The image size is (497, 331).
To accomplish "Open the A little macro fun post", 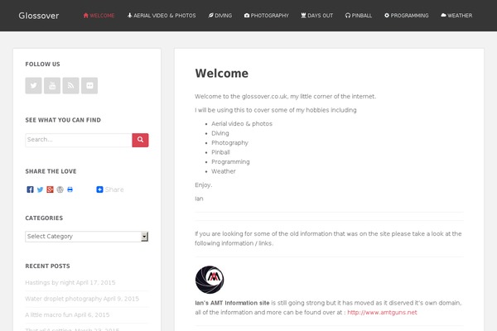I will click(x=49, y=314).
